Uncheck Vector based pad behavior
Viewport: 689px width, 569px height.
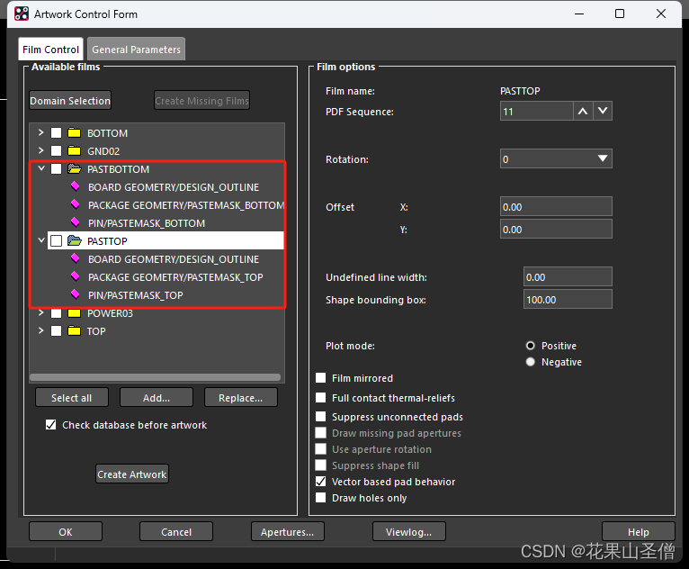click(x=321, y=482)
